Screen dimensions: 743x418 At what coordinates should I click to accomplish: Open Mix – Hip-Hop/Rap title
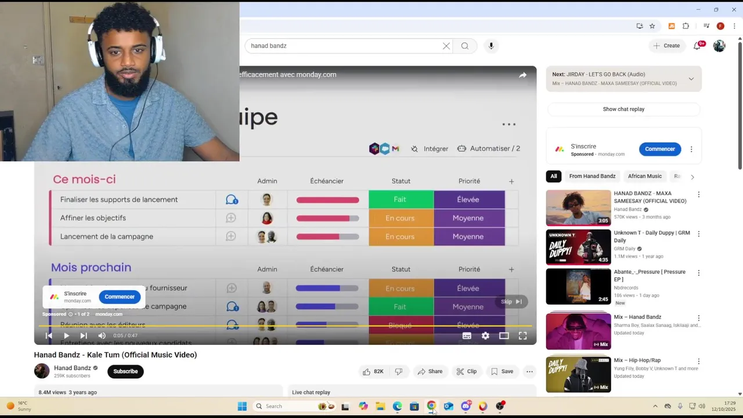click(x=637, y=361)
